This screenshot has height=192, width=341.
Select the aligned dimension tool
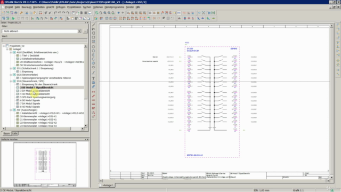[x=94, y=96]
